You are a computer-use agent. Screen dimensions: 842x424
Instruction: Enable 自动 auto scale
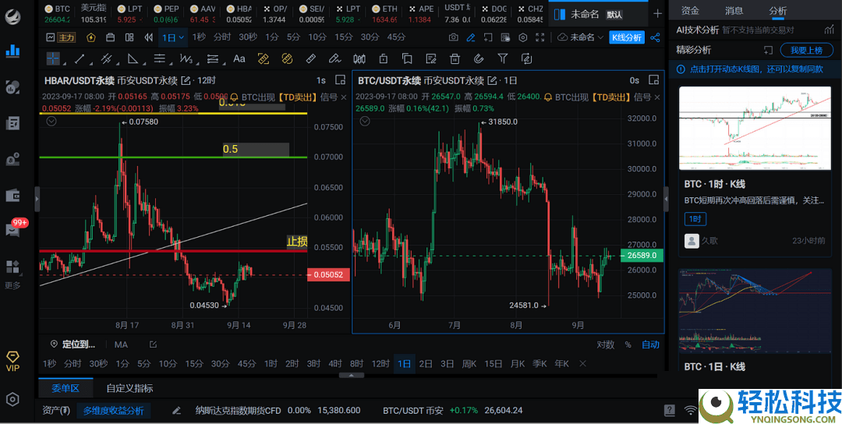[650, 344]
